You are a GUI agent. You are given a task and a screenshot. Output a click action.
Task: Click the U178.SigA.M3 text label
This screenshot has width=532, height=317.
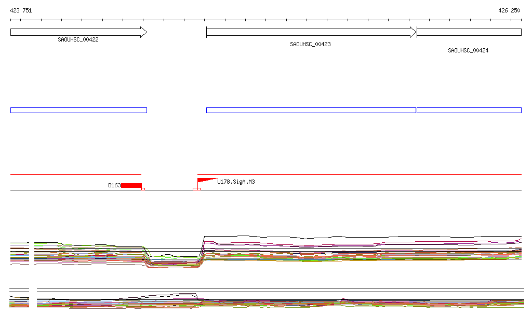coord(236,182)
